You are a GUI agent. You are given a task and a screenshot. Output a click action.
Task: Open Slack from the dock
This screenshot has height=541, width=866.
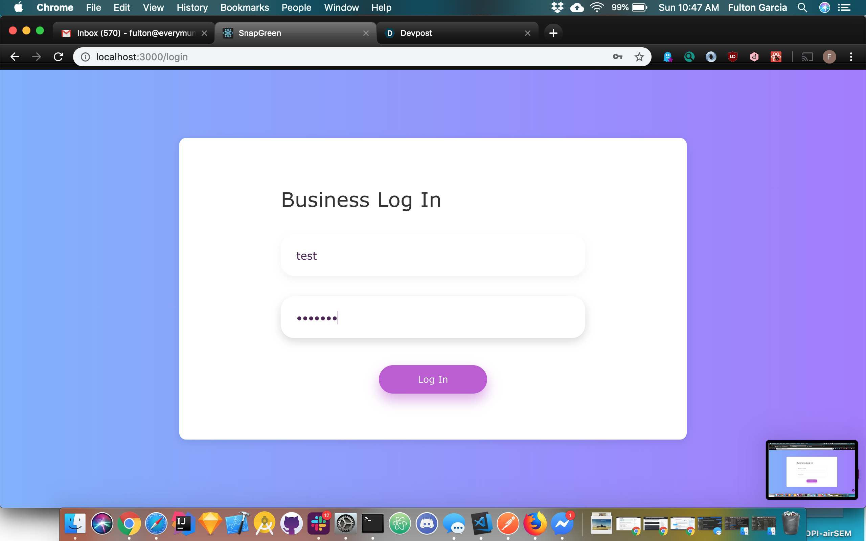pyautogui.click(x=318, y=524)
